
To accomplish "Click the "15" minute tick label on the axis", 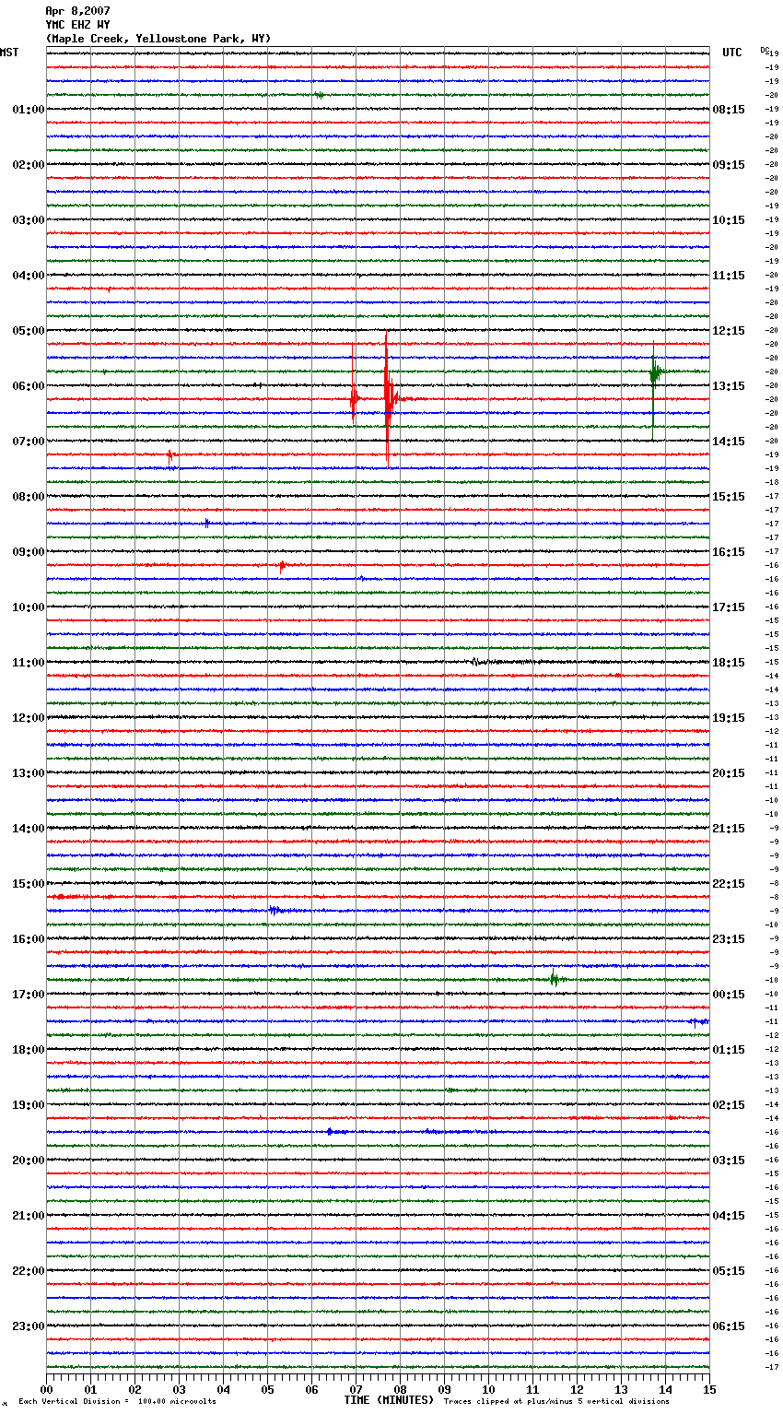I will click(x=709, y=1389).
